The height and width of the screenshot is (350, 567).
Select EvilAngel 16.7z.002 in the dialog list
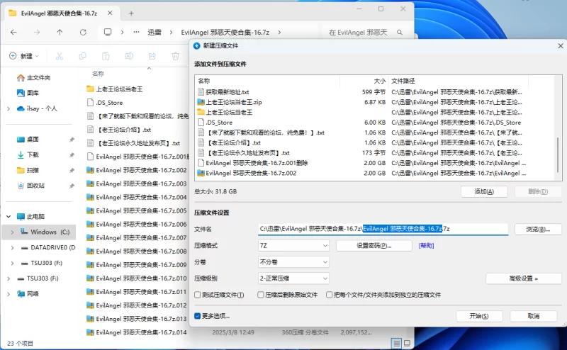pos(251,173)
